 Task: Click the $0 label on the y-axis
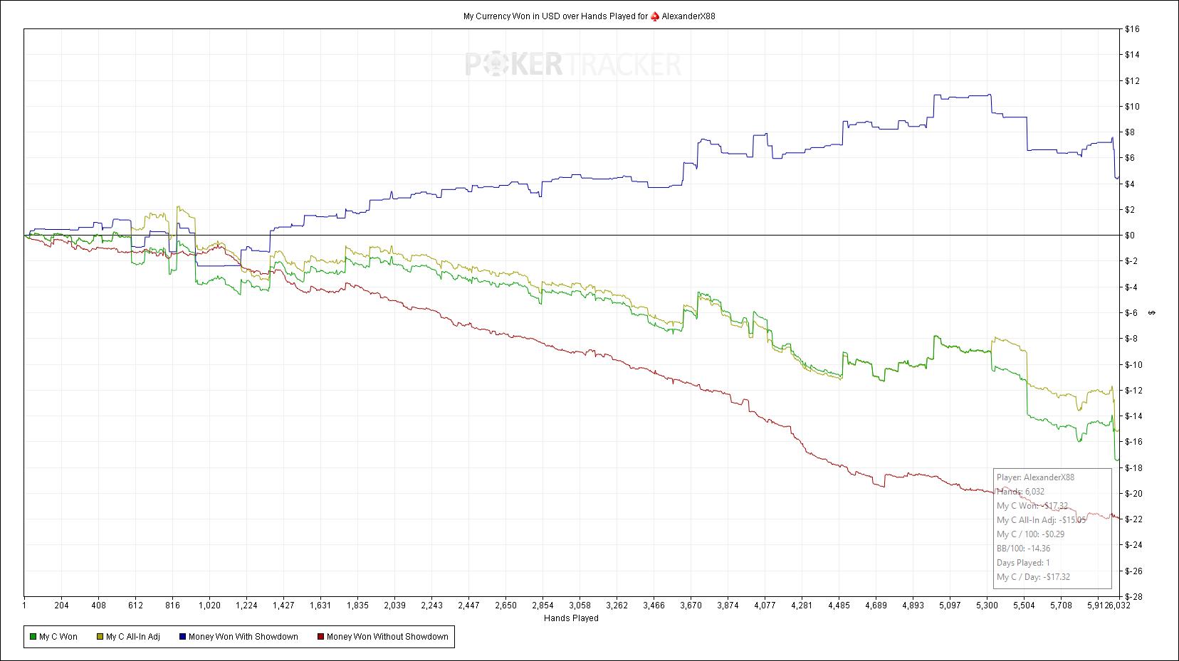click(1132, 236)
